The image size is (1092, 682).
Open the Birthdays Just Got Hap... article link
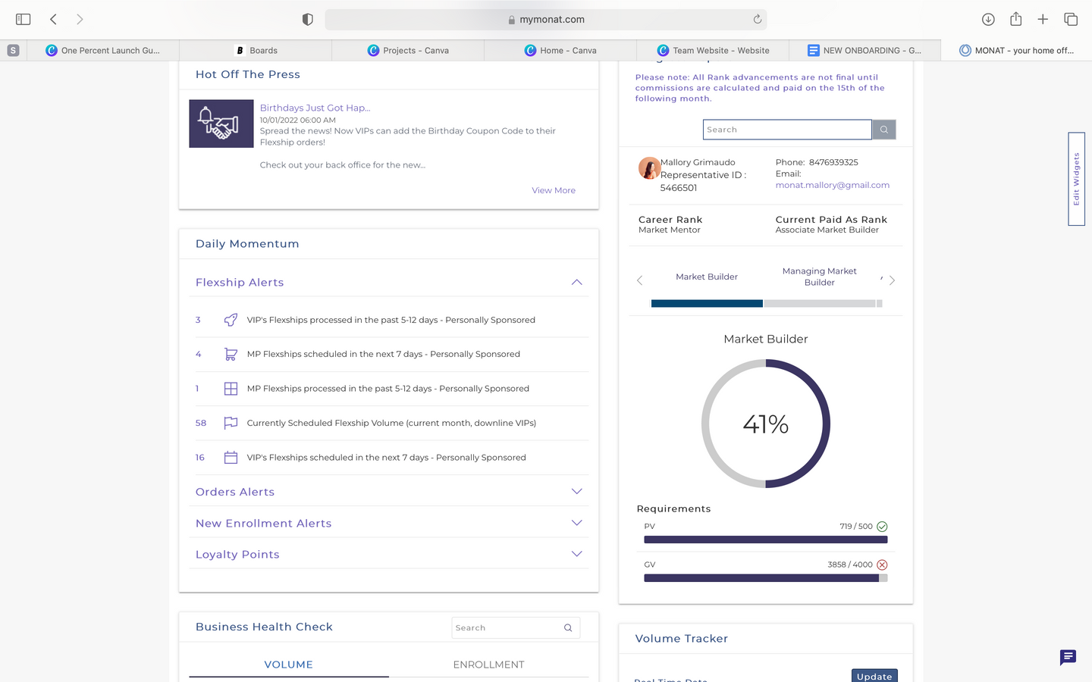click(x=315, y=108)
